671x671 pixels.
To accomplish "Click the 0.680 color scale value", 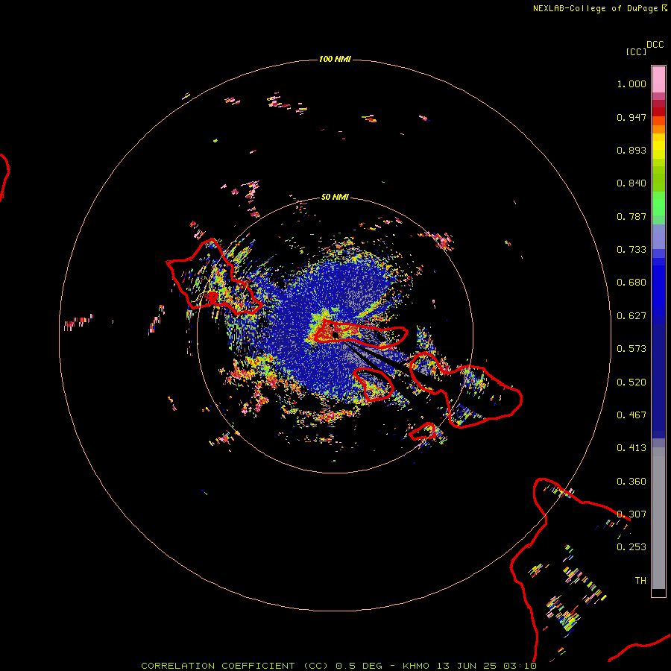I will (631, 283).
